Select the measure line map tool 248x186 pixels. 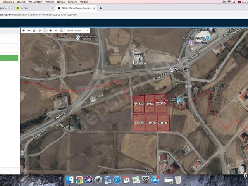56,31
